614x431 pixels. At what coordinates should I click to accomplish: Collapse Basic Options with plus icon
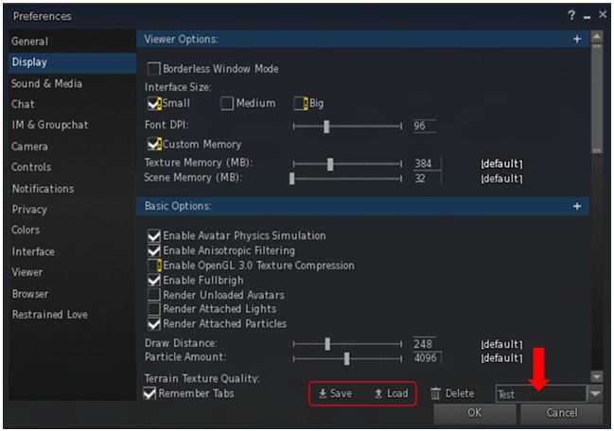[577, 206]
